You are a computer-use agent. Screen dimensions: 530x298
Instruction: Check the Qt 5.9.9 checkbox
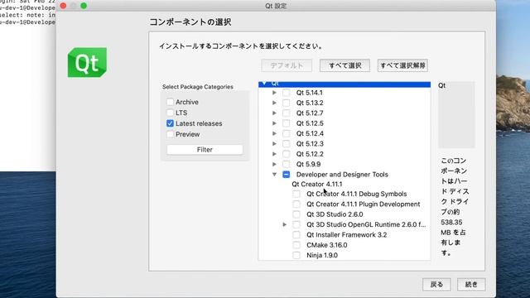tap(286, 164)
